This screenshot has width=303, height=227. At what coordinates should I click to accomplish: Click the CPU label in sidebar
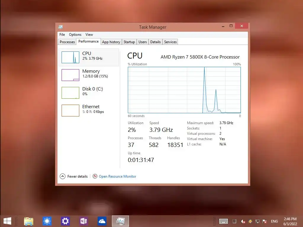point(87,53)
